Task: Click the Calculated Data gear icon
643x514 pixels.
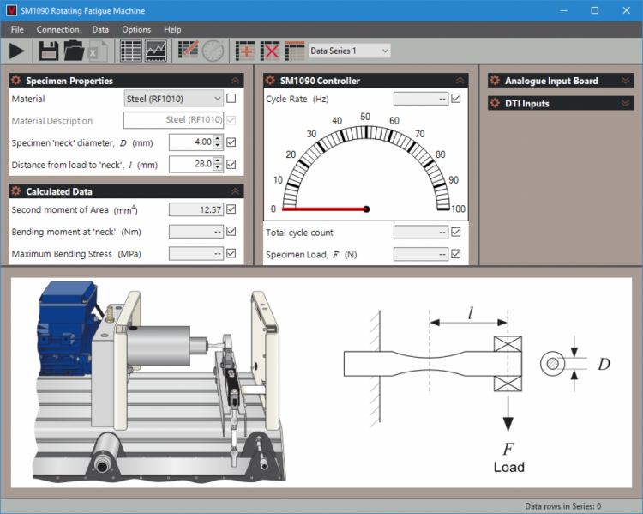Action: 16,190
